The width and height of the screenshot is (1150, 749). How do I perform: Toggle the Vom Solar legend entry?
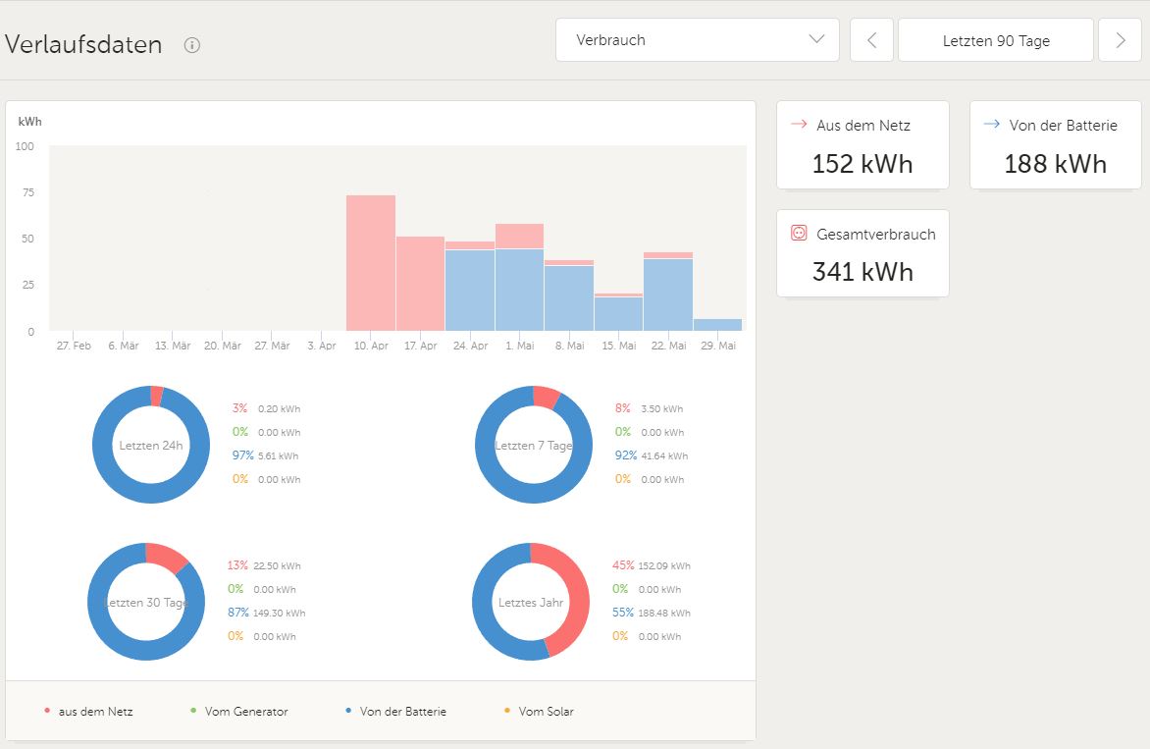pyautogui.click(x=539, y=711)
